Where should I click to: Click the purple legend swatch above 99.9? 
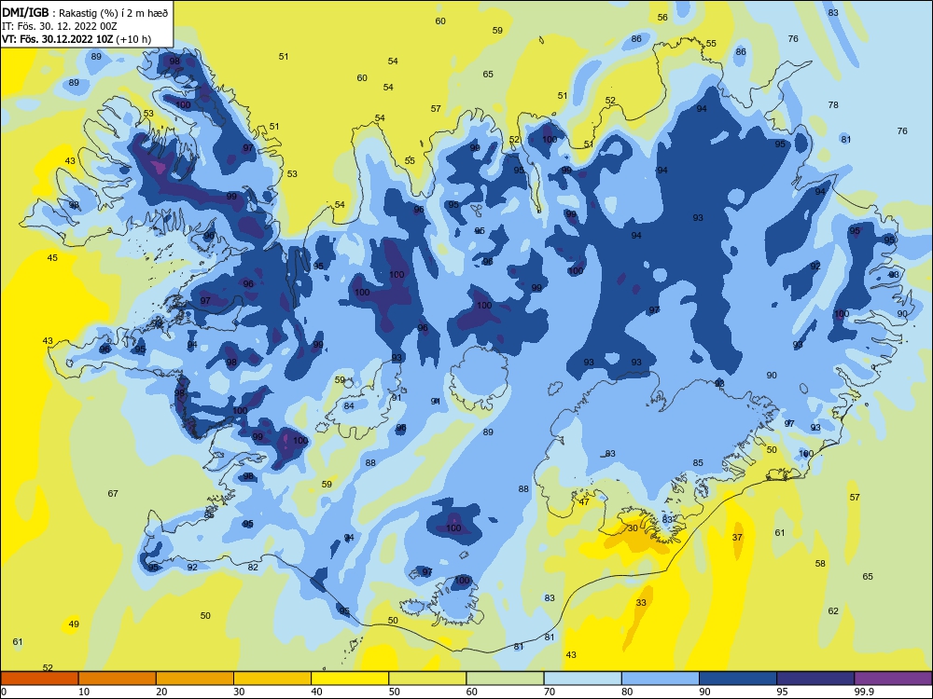coord(893,678)
